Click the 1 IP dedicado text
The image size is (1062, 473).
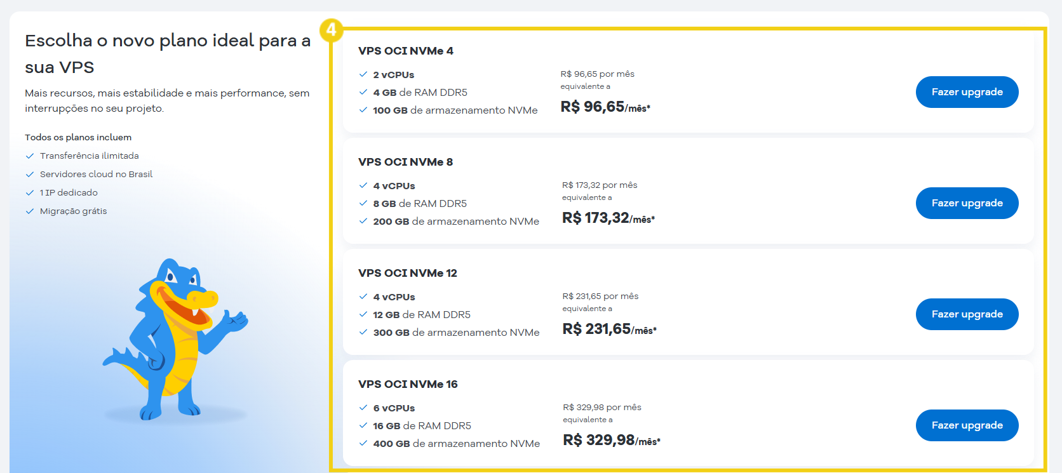[x=69, y=192]
